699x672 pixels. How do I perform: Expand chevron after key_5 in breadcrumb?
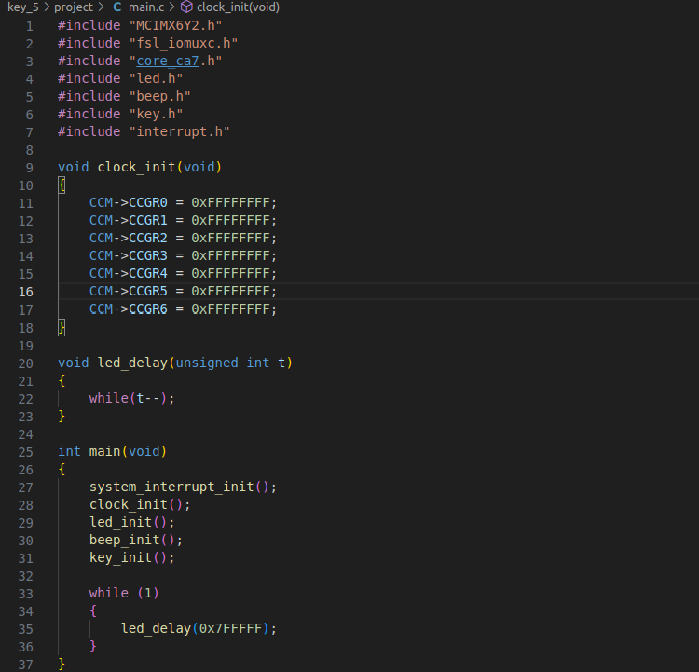point(47,7)
